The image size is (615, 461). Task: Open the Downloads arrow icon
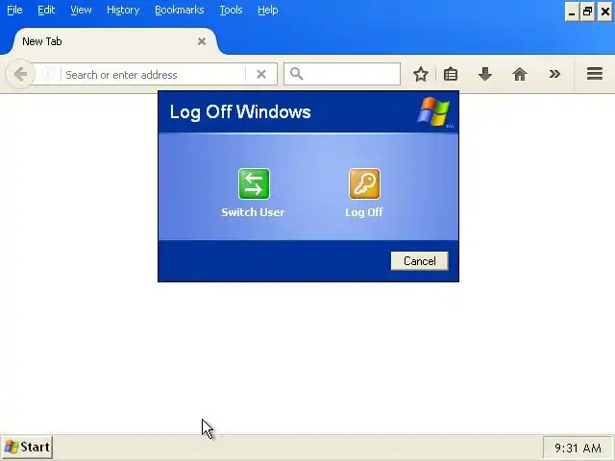(x=484, y=74)
